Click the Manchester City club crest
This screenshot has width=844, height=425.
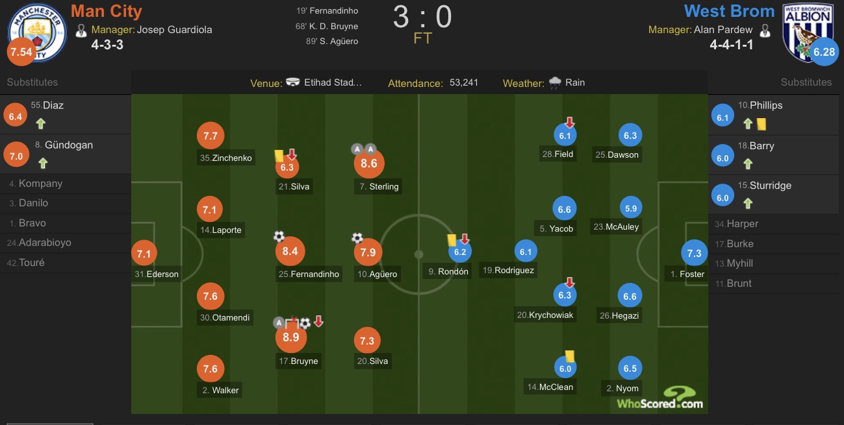[37, 32]
